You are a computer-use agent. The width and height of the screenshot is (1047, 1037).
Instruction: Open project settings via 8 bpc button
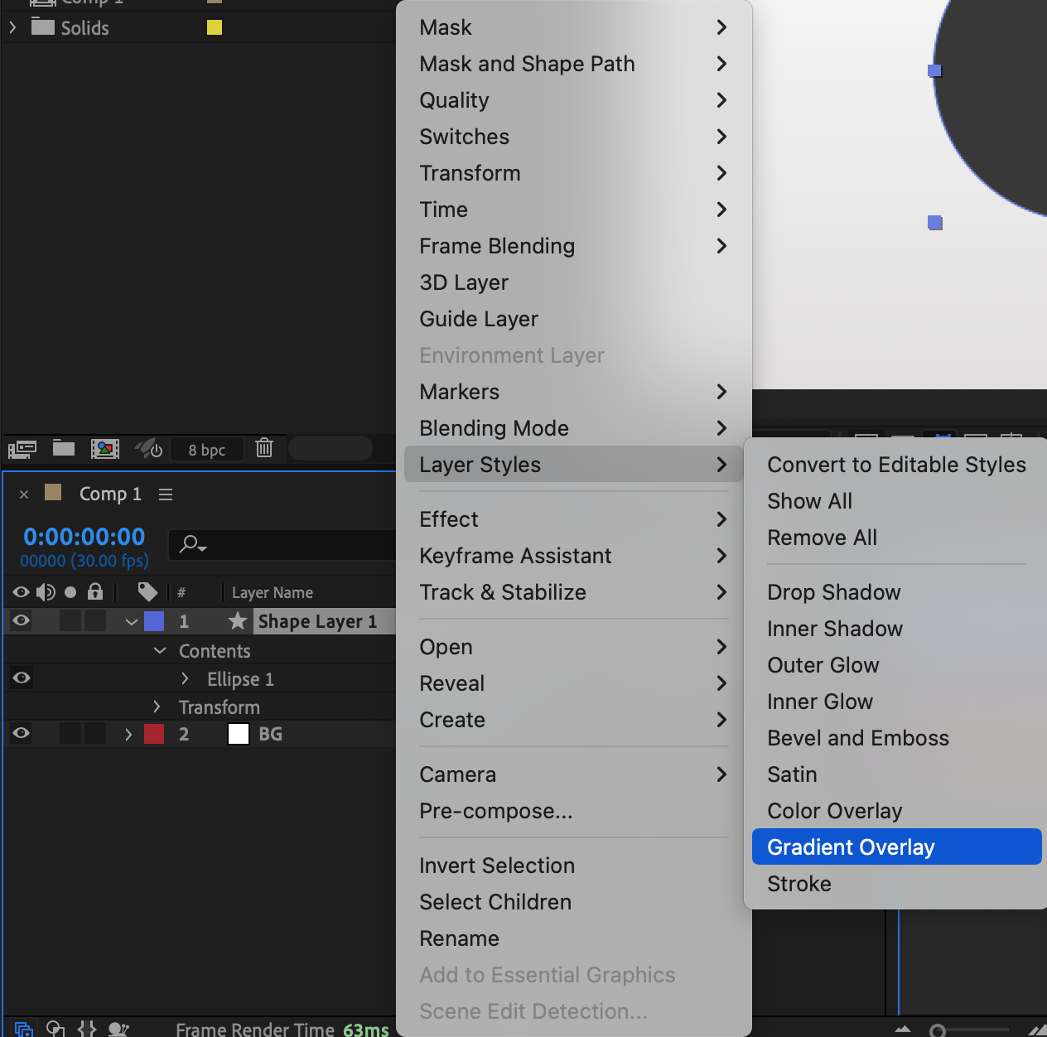(x=206, y=450)
